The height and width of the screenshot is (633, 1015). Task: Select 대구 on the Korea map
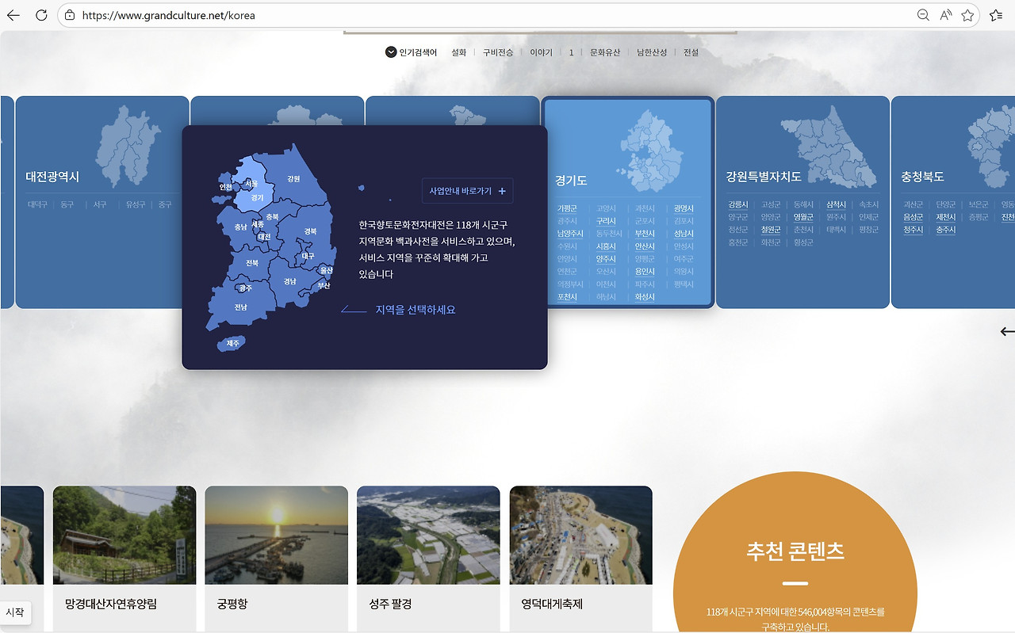pyautogui.click(x=308, y=256)
